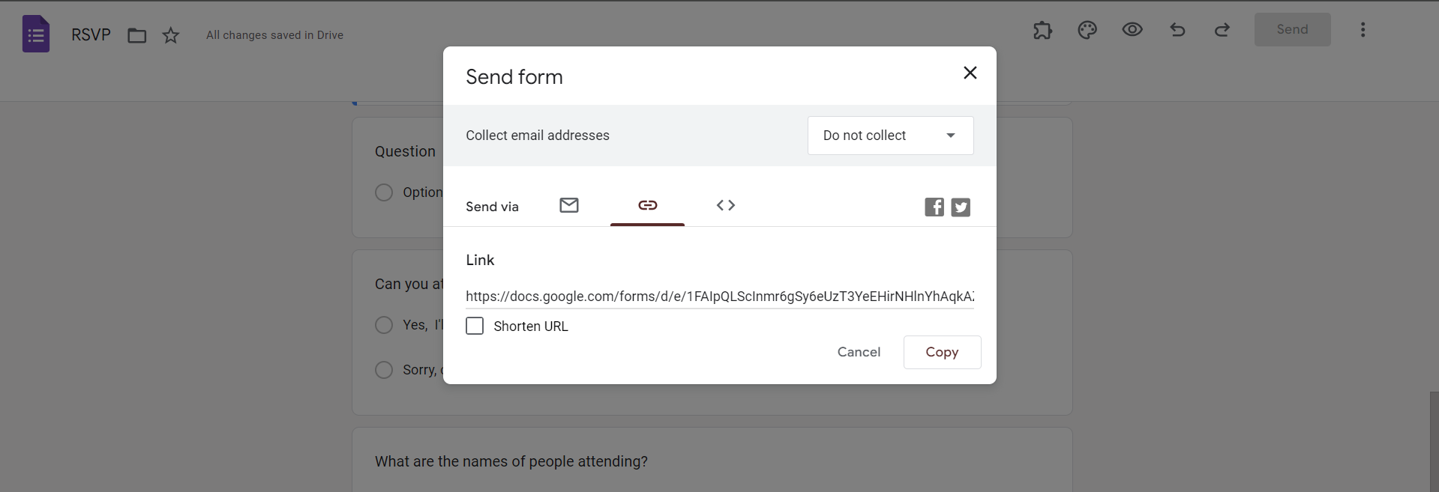Open the three-dot more options menu

[1363, 30]
